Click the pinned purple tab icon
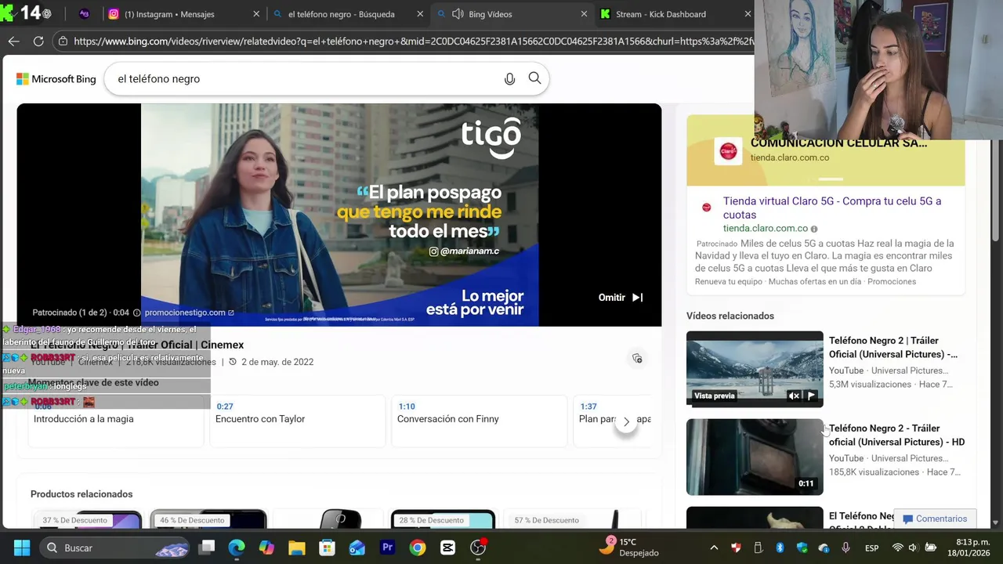Viewport: 1003px width, 564px height. [x=85, y=14]
